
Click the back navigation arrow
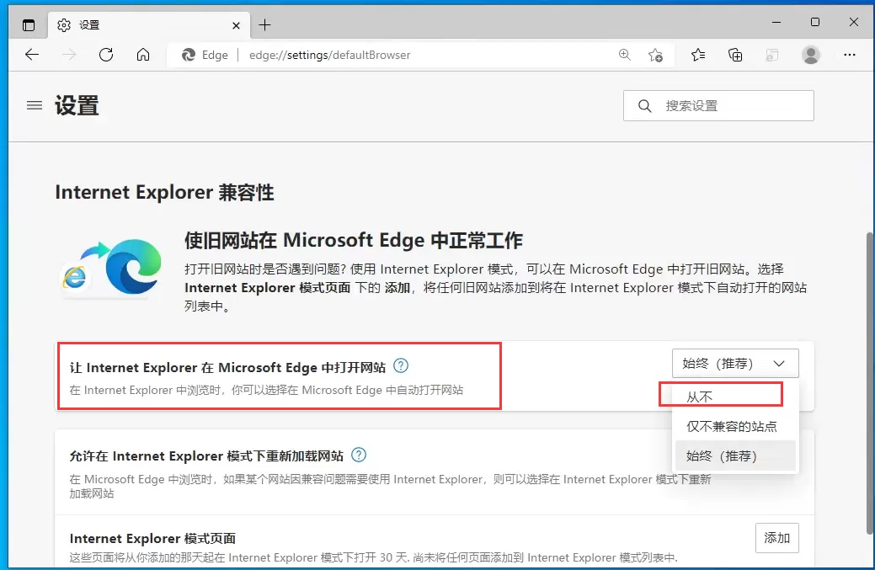pos(31,55)
